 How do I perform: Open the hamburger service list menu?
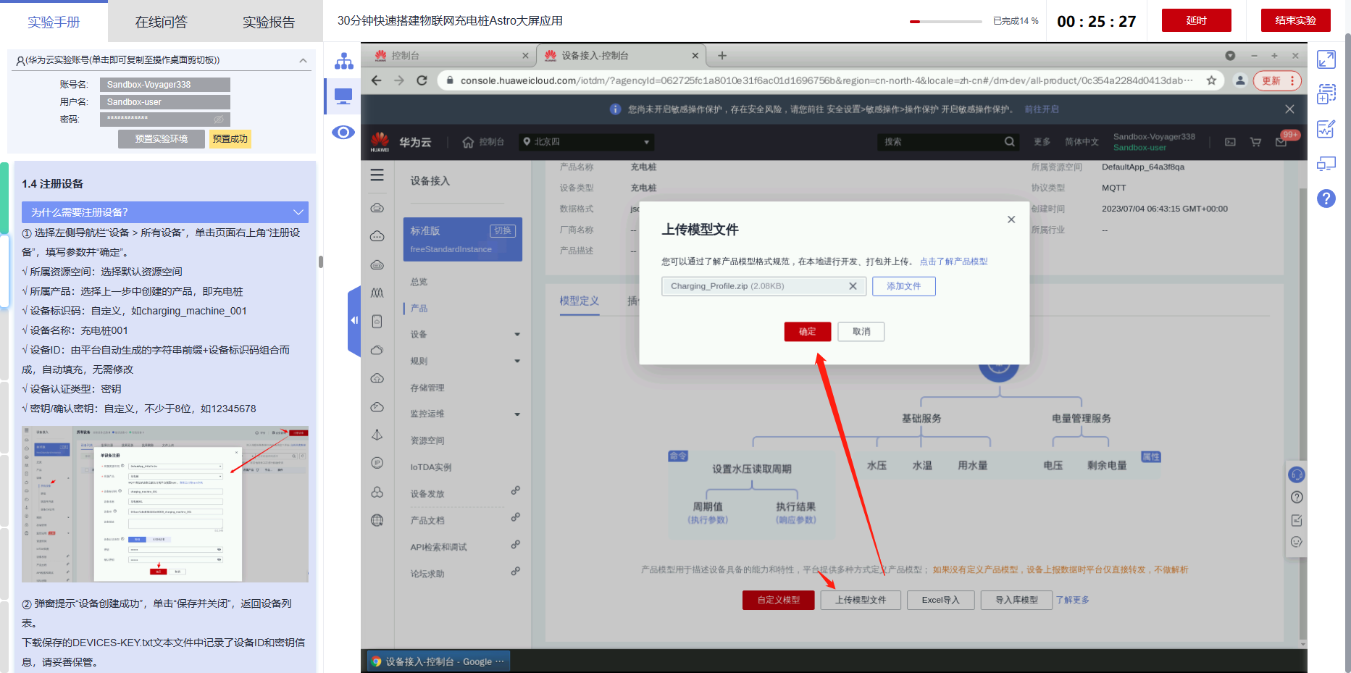[377, 175]
